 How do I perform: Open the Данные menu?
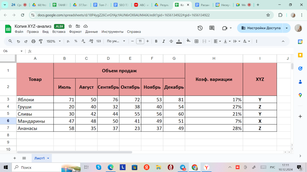pyautogui.click(x=91, y=32)
